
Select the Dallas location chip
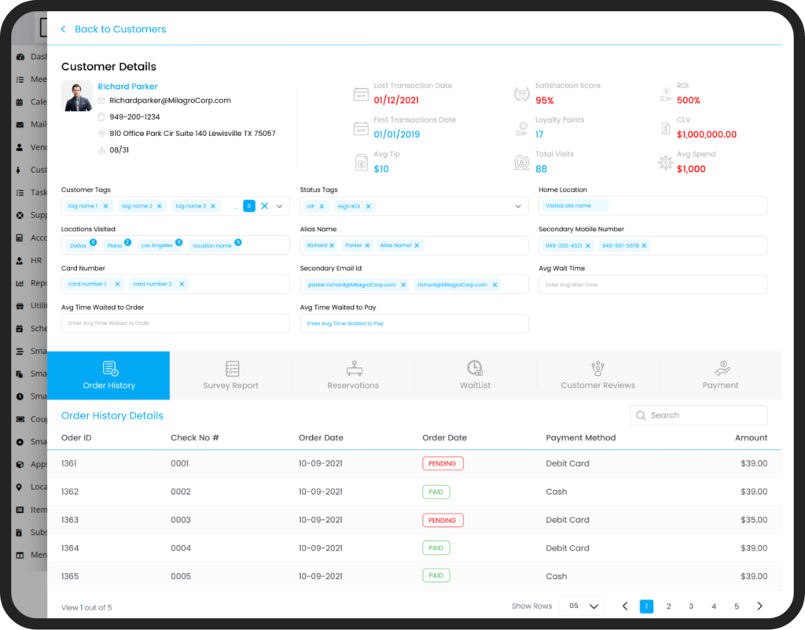coord(79,245)
